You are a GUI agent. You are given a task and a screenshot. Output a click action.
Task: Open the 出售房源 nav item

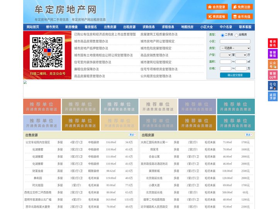point(110,27)
